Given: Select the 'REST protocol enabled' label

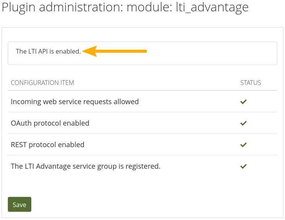Looking at the screenshot, I should [x=48, y=145].
